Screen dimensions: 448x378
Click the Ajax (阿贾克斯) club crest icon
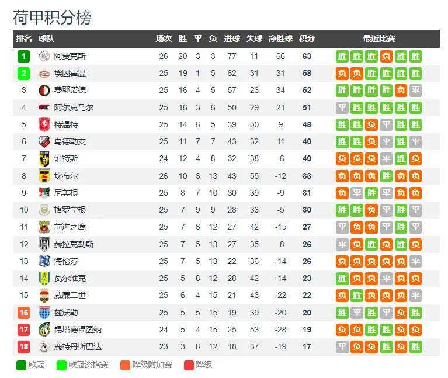coord(44,57)
